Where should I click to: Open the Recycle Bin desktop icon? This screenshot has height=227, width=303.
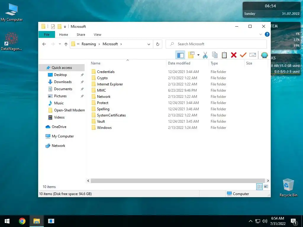coord(288,188)
